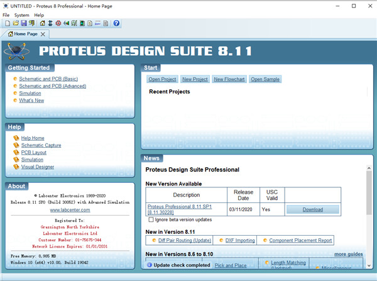This screenshot has width=377, height=281.
Task: Enable Ignore beta version updates checkbox
Action: (151, 219)
